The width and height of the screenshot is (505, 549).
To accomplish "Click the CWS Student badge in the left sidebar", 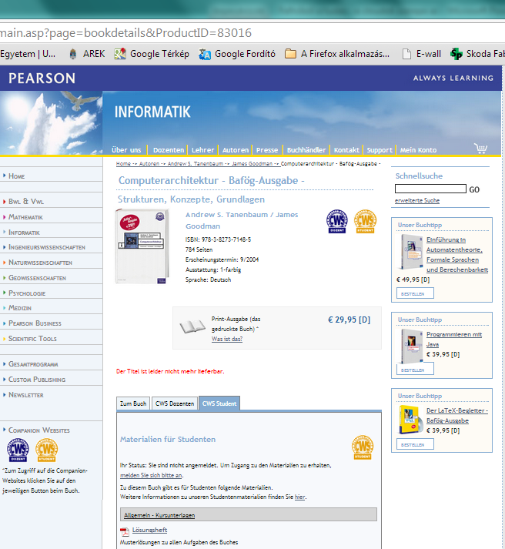I will pos(46,450).
